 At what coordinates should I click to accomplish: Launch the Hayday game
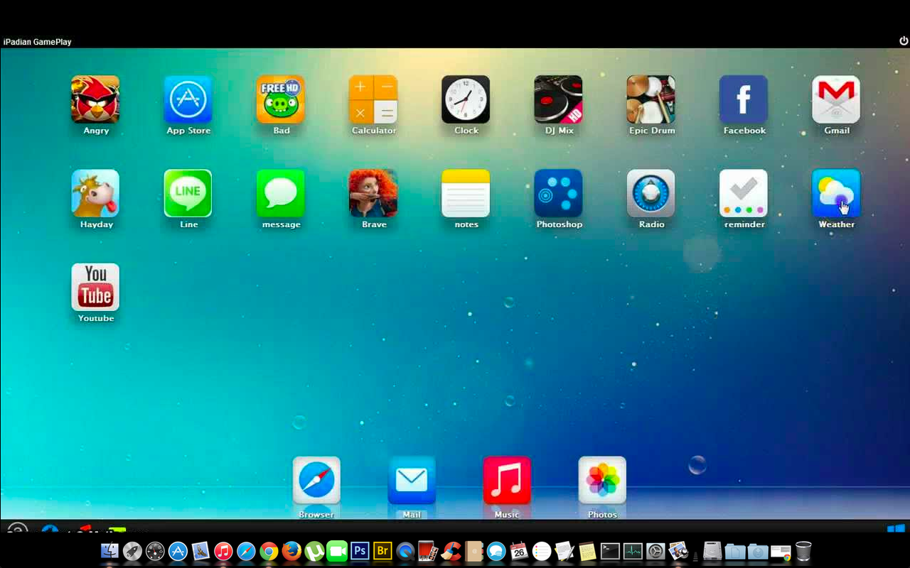coord(95,193)
